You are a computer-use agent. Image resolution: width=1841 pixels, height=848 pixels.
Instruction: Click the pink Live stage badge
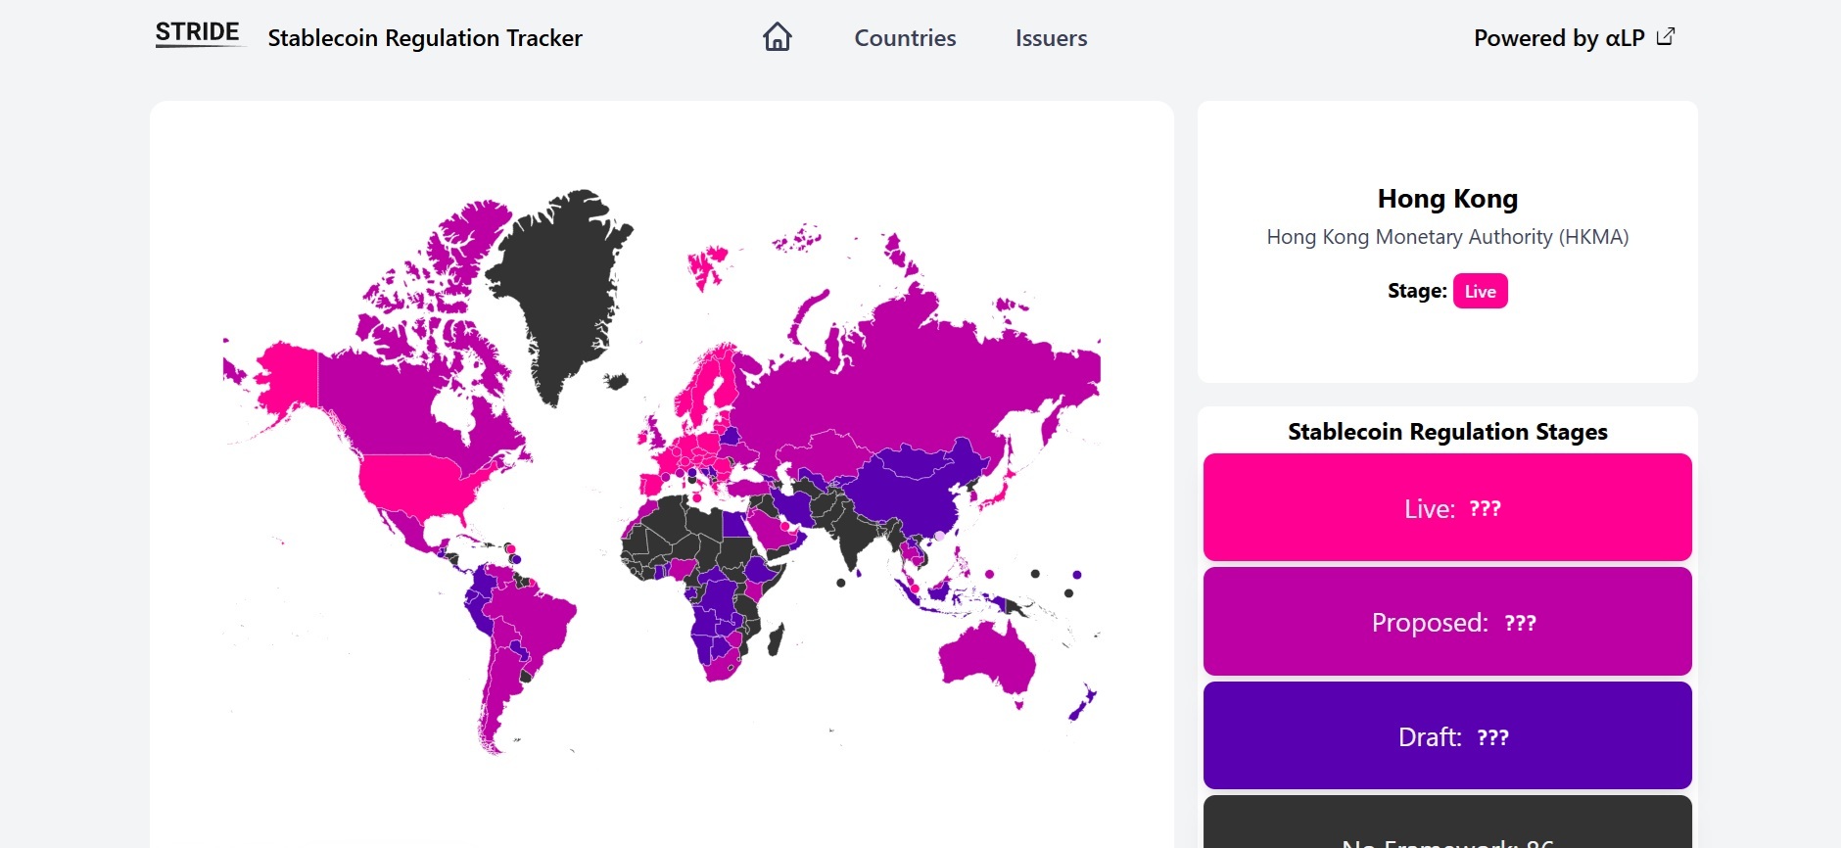point(1480,291)
